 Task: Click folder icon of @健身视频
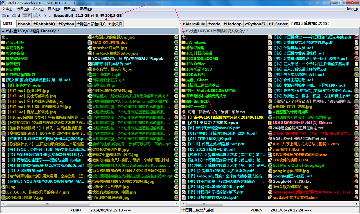point(3,48)
